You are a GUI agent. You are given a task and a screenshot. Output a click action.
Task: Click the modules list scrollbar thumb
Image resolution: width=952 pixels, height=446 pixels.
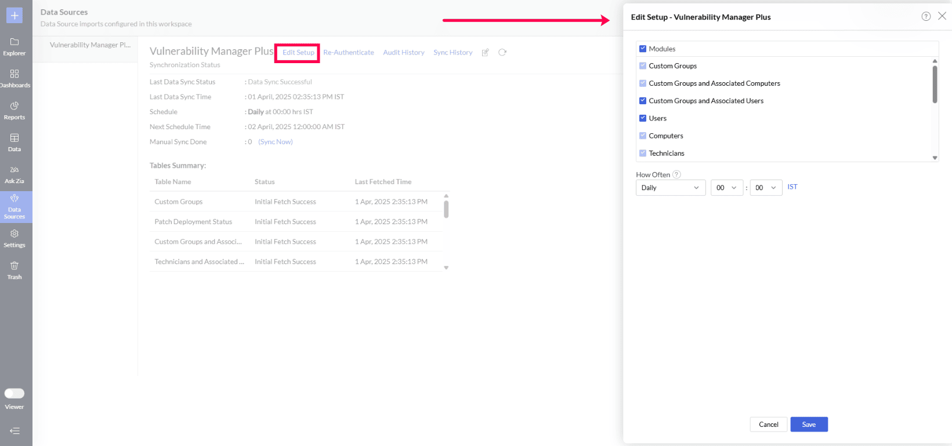coord(935,84)
